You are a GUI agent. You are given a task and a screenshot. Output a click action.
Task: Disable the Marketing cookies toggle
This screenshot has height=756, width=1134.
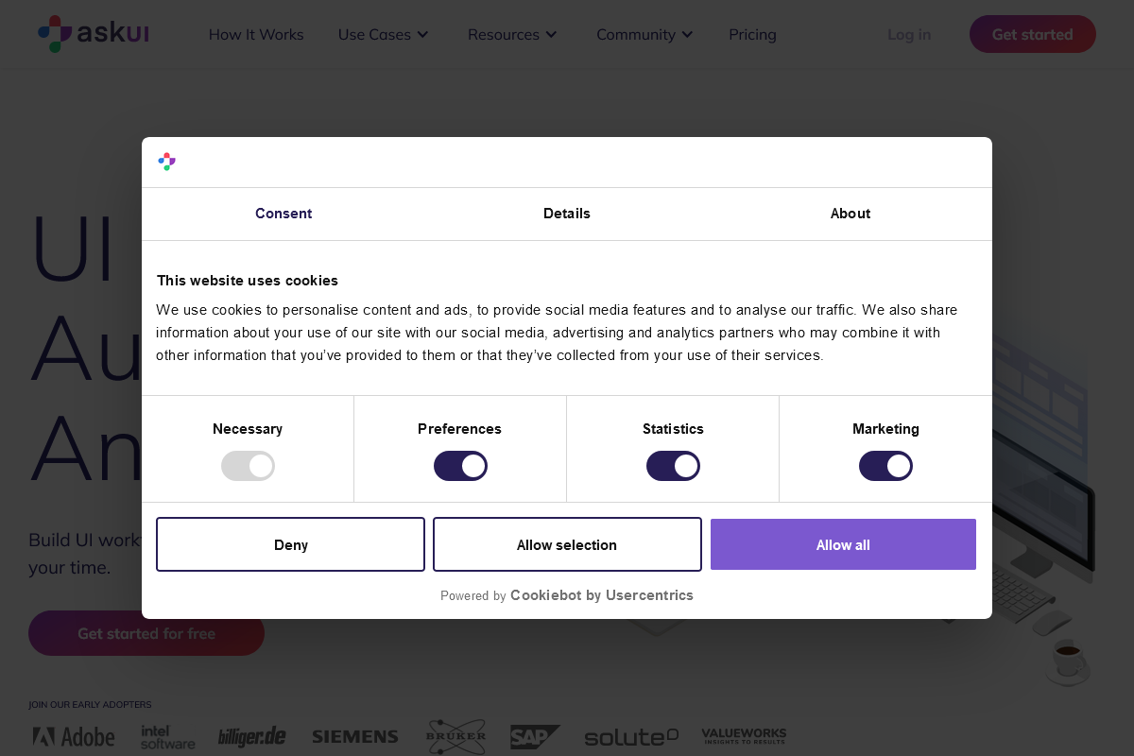point(885,466)
